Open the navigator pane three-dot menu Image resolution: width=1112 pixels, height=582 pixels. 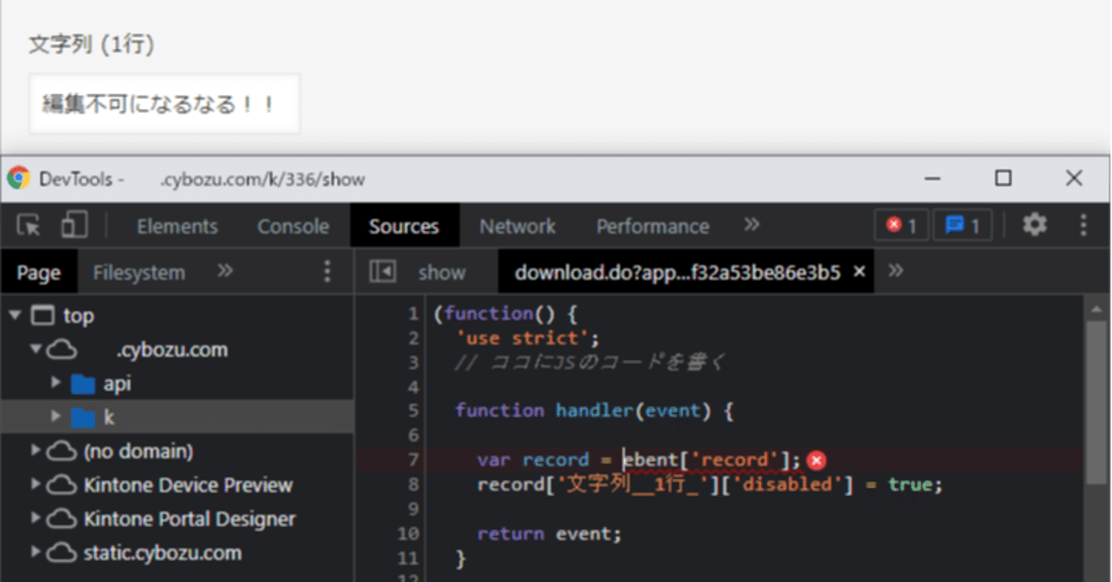(328, 272)
